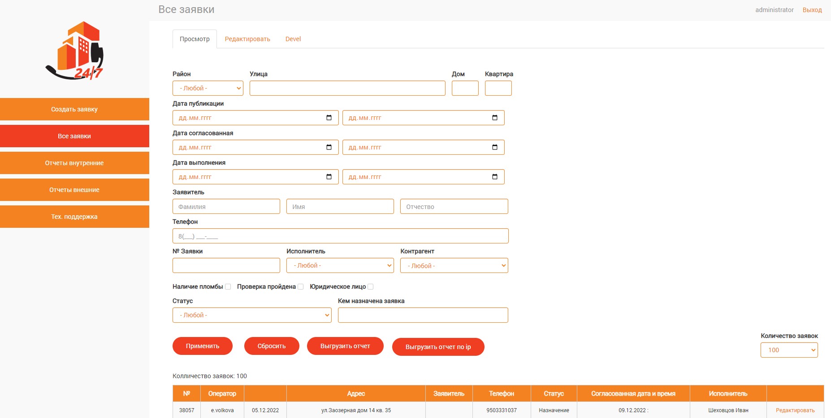Screen dimensions: 831x418
Task: Sort by Согласованная дата и время header
Action: click(633, 393)
